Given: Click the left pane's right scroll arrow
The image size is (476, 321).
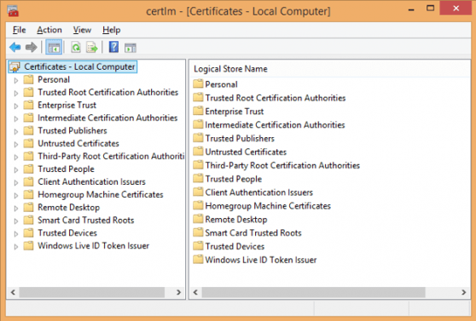Looking at the screenshot, I should point(178,292).
